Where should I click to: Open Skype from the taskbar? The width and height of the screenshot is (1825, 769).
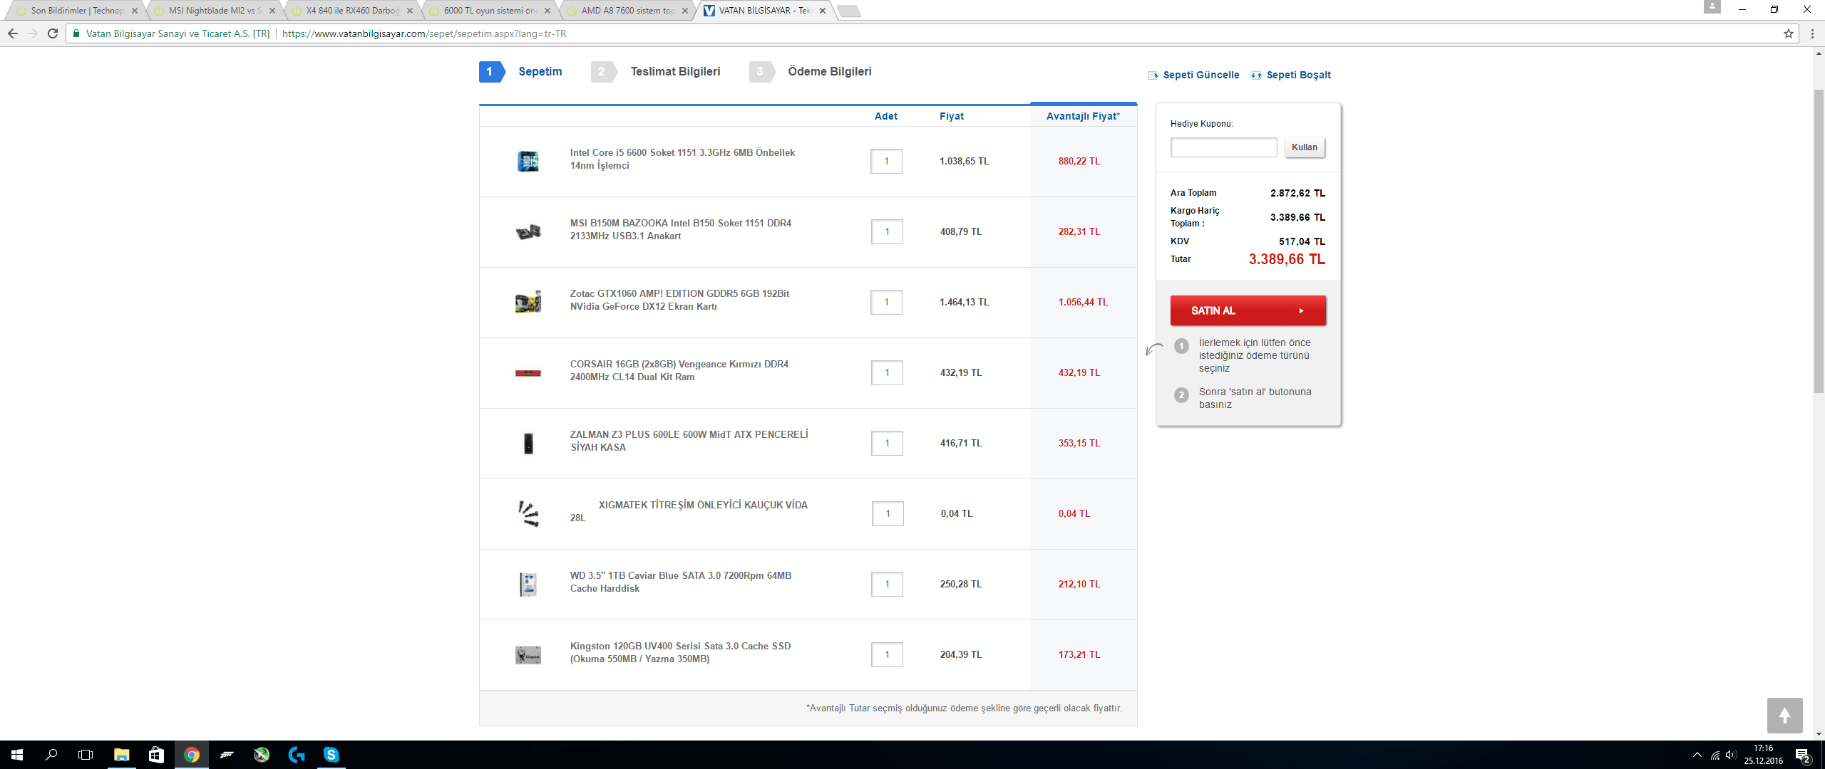tap(331, 755)
